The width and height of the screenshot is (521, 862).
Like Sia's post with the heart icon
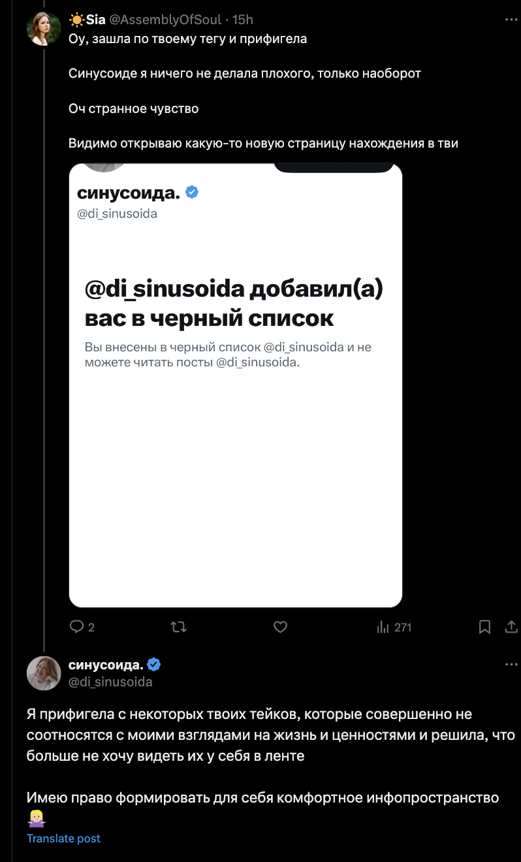[280, 628]
